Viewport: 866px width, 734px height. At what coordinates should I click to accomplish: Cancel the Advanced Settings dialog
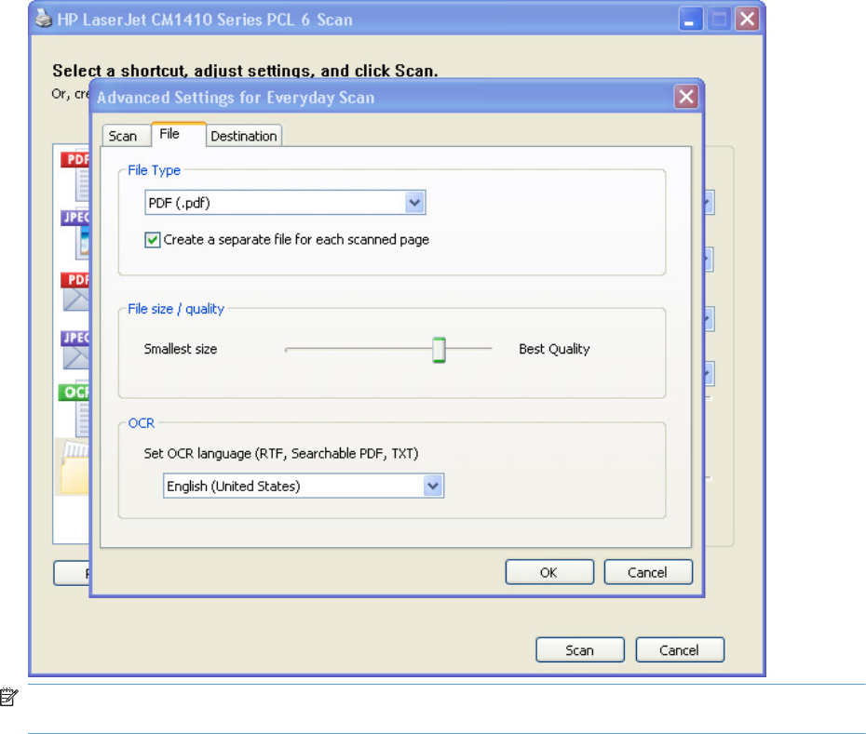click(x=648, y=572)
